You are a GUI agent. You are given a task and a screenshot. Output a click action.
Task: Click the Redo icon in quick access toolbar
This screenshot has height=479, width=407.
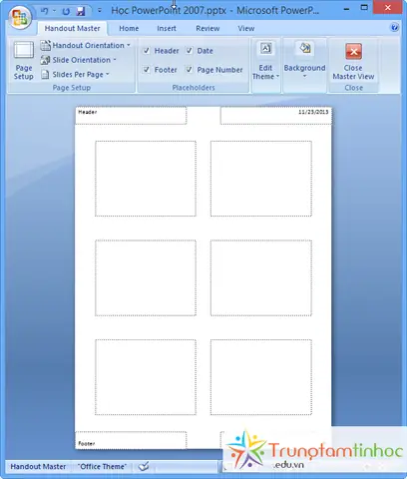click(x=66, y=11)
